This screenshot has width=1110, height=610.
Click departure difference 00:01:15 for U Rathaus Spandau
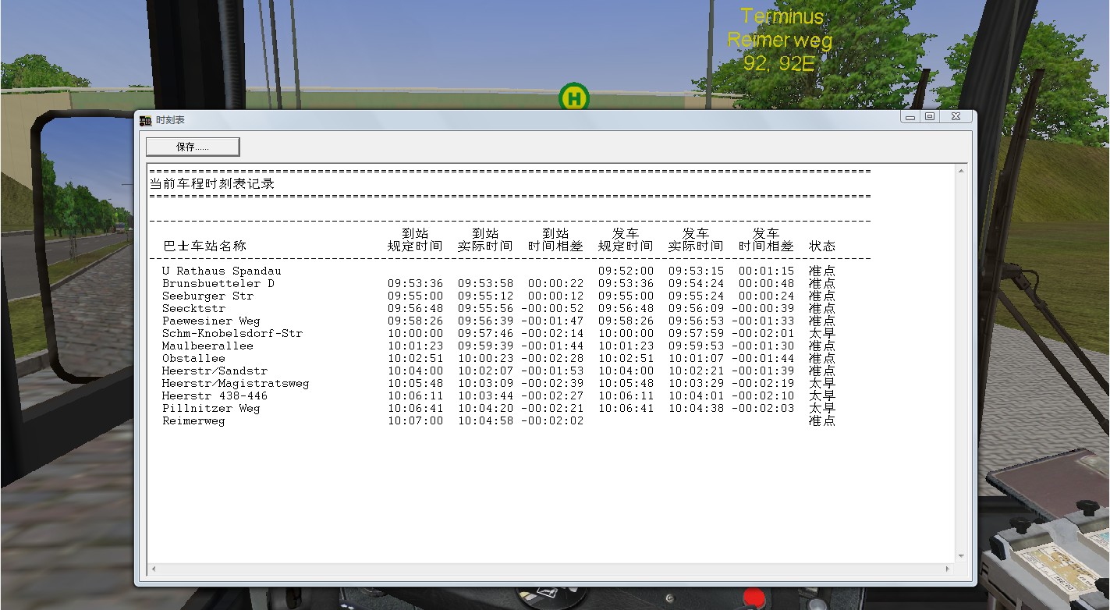click(766, 271)
